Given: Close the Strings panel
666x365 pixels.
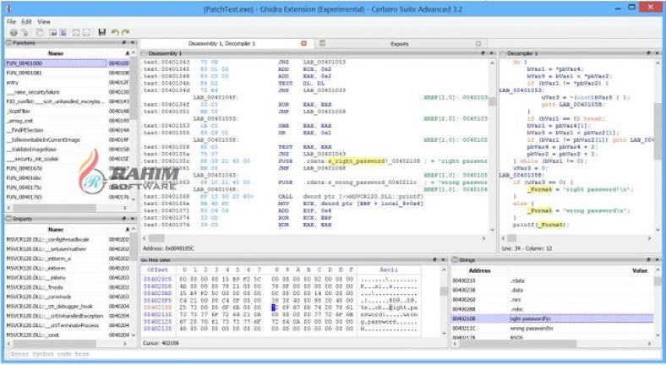Looking at the screenshot, I should 658,259.
